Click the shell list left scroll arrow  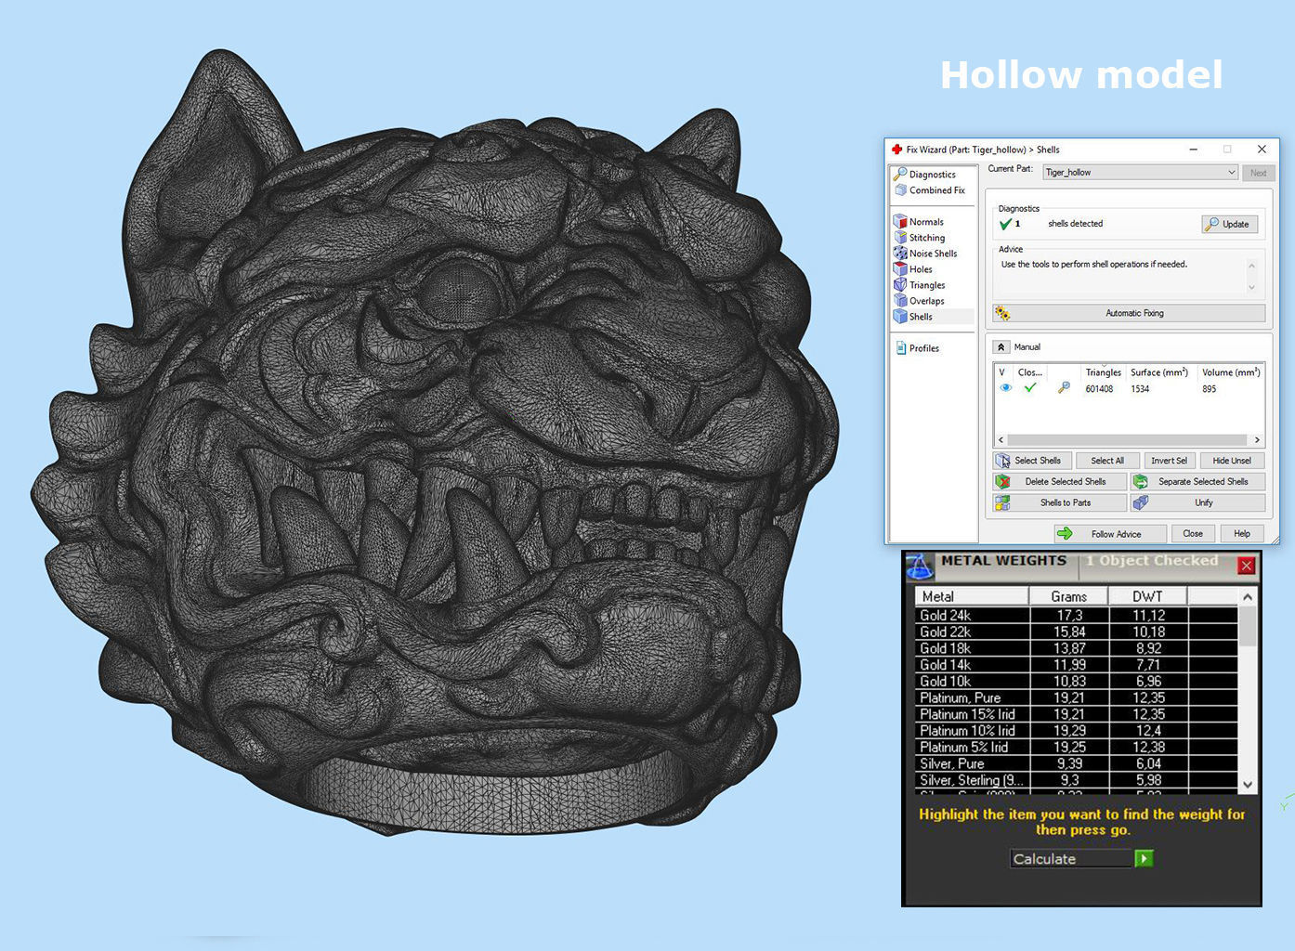coord(1001,440)
